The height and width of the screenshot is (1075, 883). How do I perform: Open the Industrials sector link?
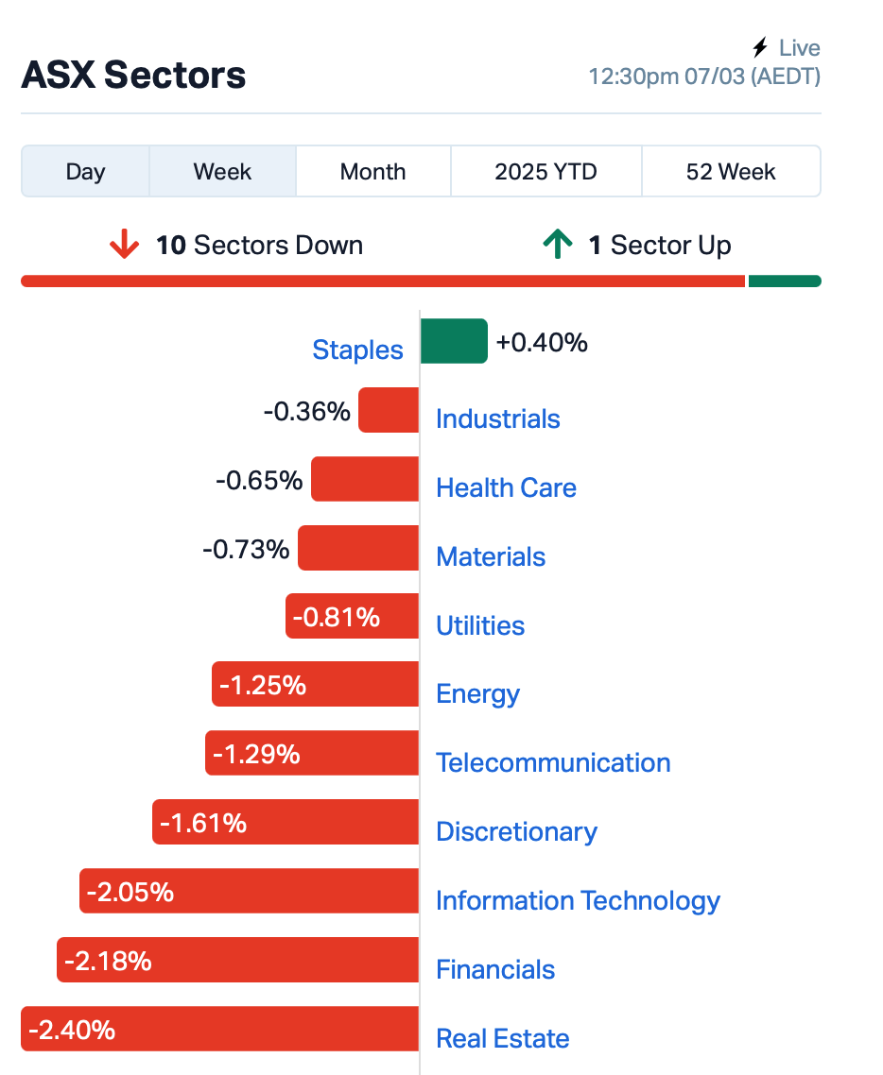(x=498, y=418)
